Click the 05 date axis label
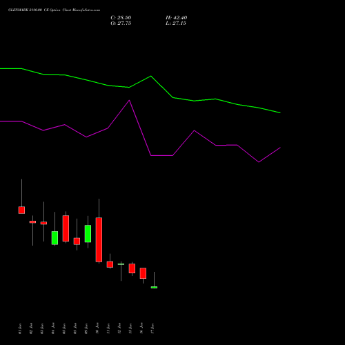The width and height of the screenshot is (345, 345). pos(64,328)
